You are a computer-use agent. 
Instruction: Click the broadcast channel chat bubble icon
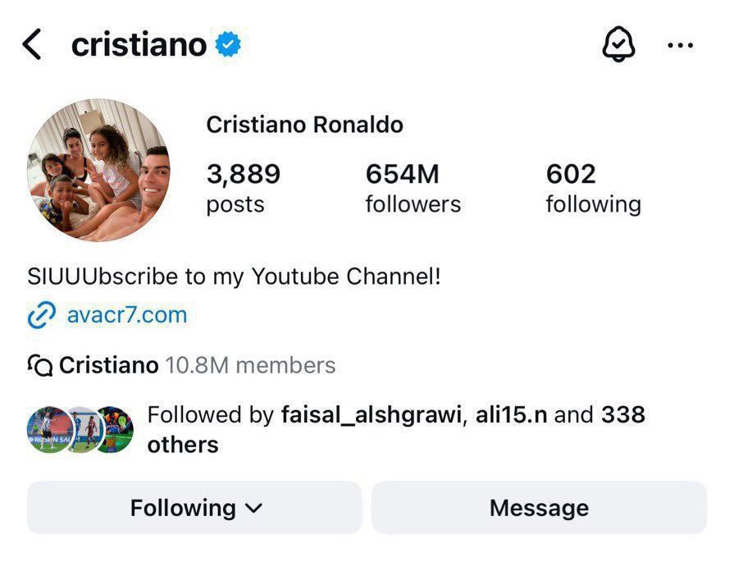click(x=40, y=365)
